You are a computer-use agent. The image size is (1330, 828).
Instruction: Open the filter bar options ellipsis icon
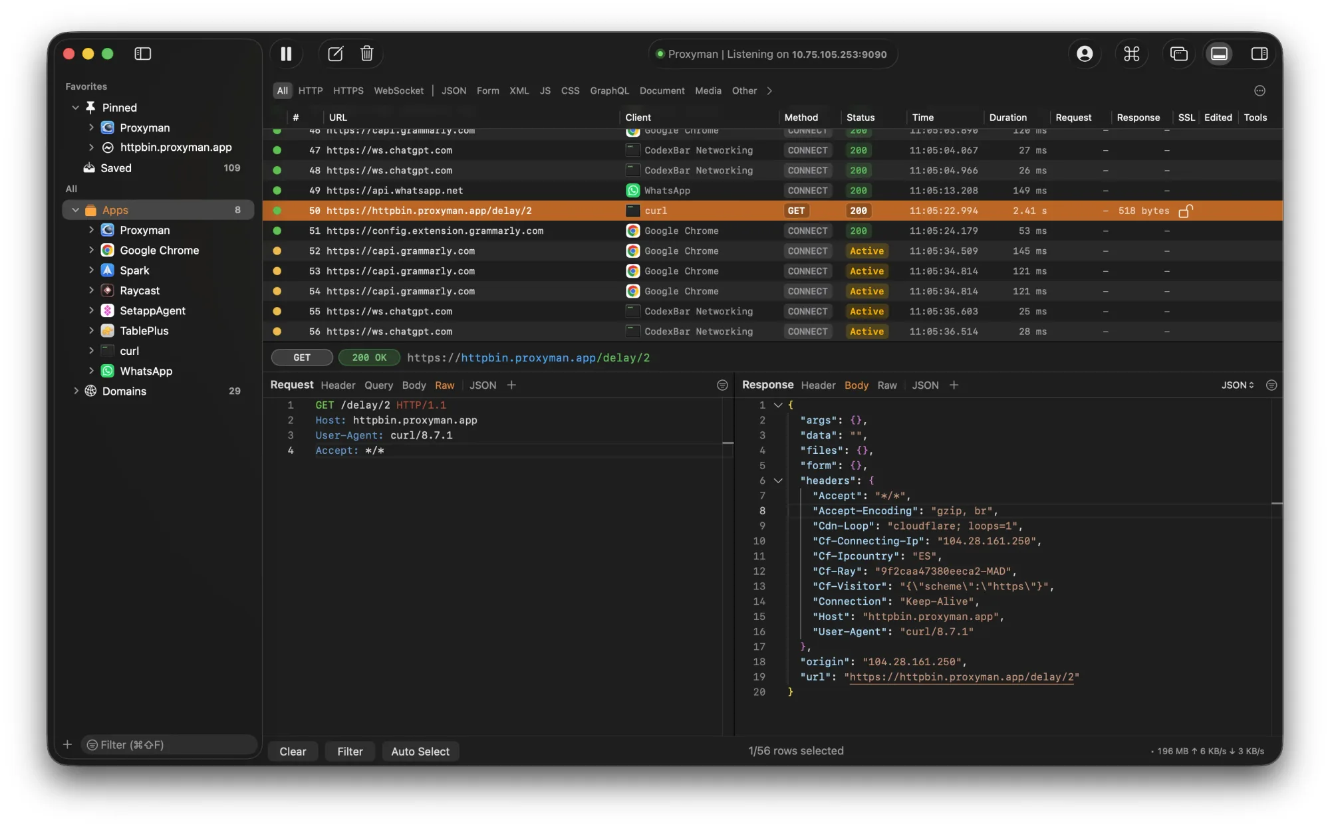pos(1260,91)
